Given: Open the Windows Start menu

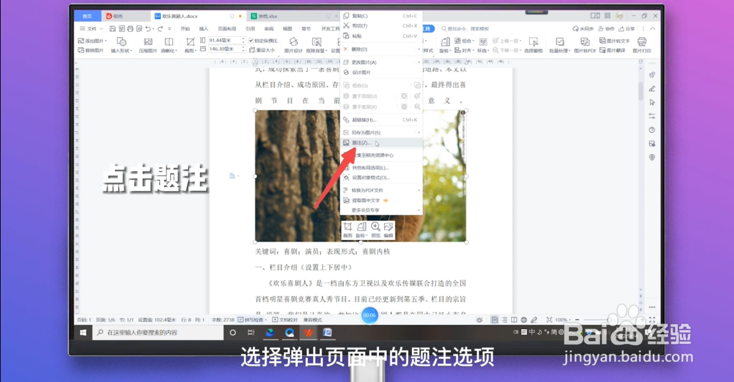Looking at the screenshot, I should click(x=83, y=332).
